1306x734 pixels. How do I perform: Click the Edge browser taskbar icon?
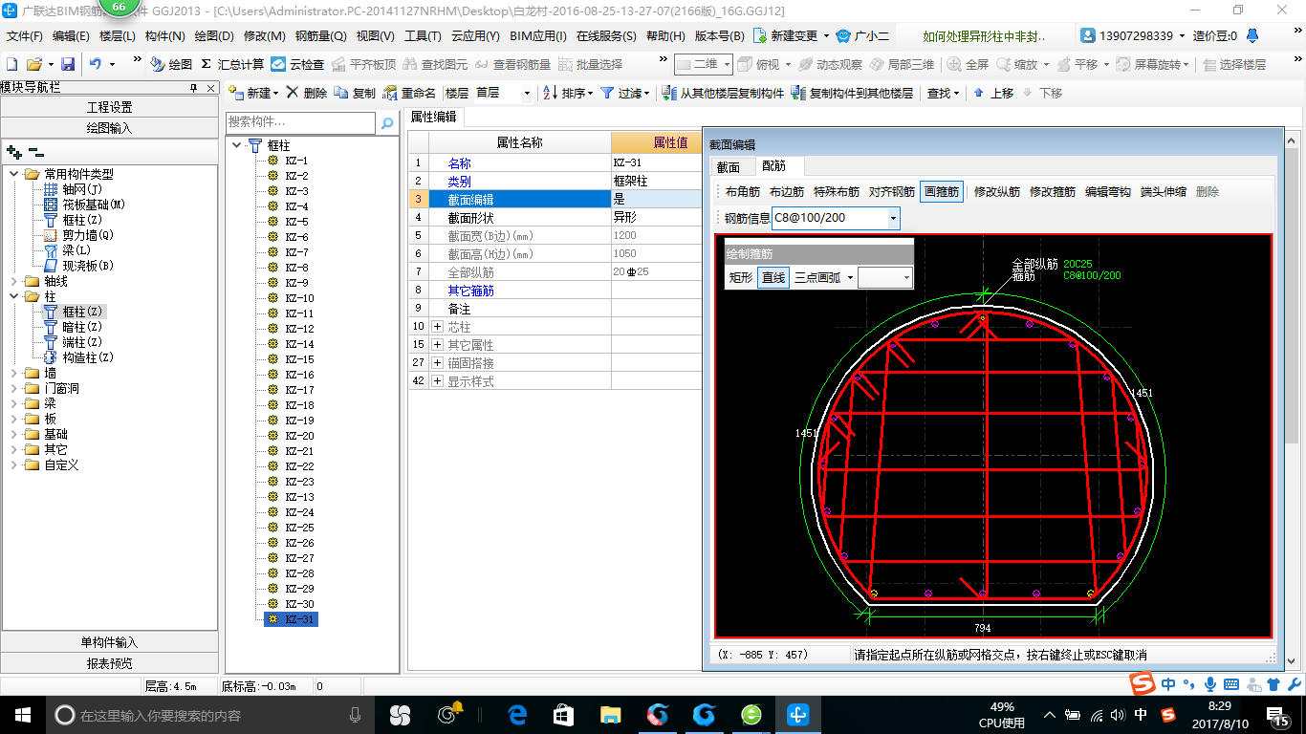(518, 714)
